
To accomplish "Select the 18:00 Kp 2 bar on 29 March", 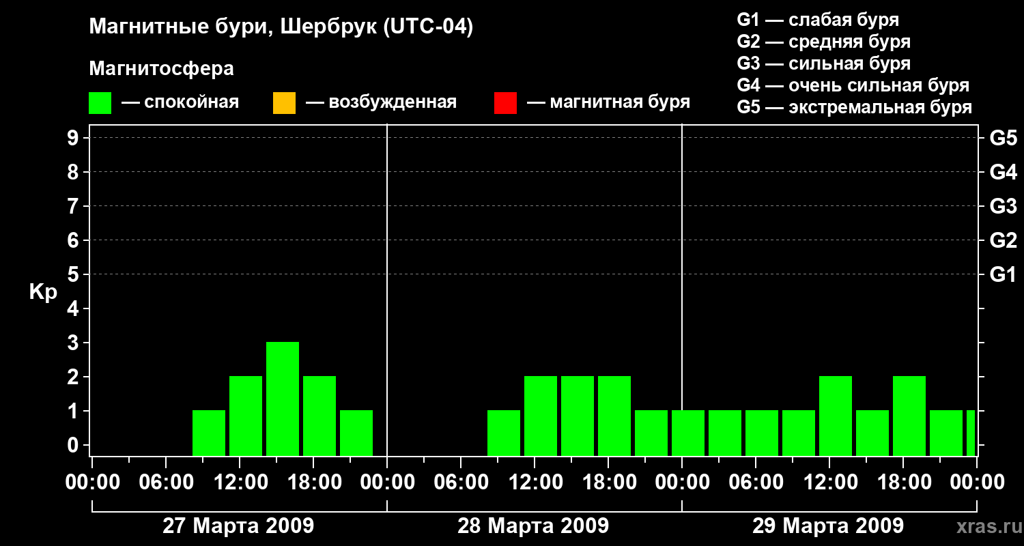I will click(909, 416).
